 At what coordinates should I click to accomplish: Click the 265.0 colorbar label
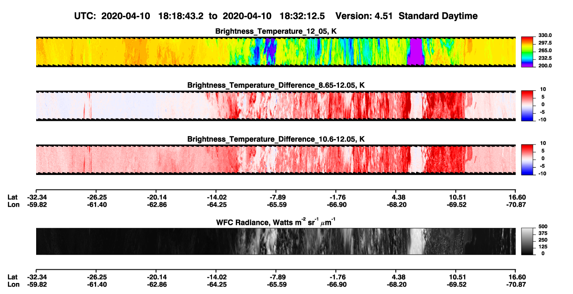click(x=544, y=51)
